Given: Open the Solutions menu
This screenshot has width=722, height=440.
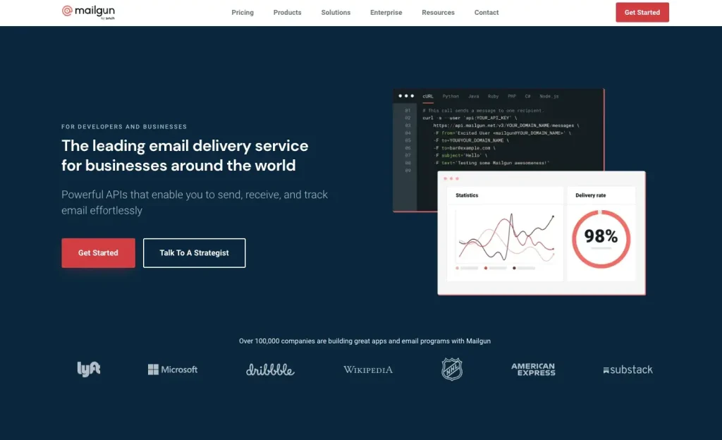Looking at the screenshot, I should (336, 13).
